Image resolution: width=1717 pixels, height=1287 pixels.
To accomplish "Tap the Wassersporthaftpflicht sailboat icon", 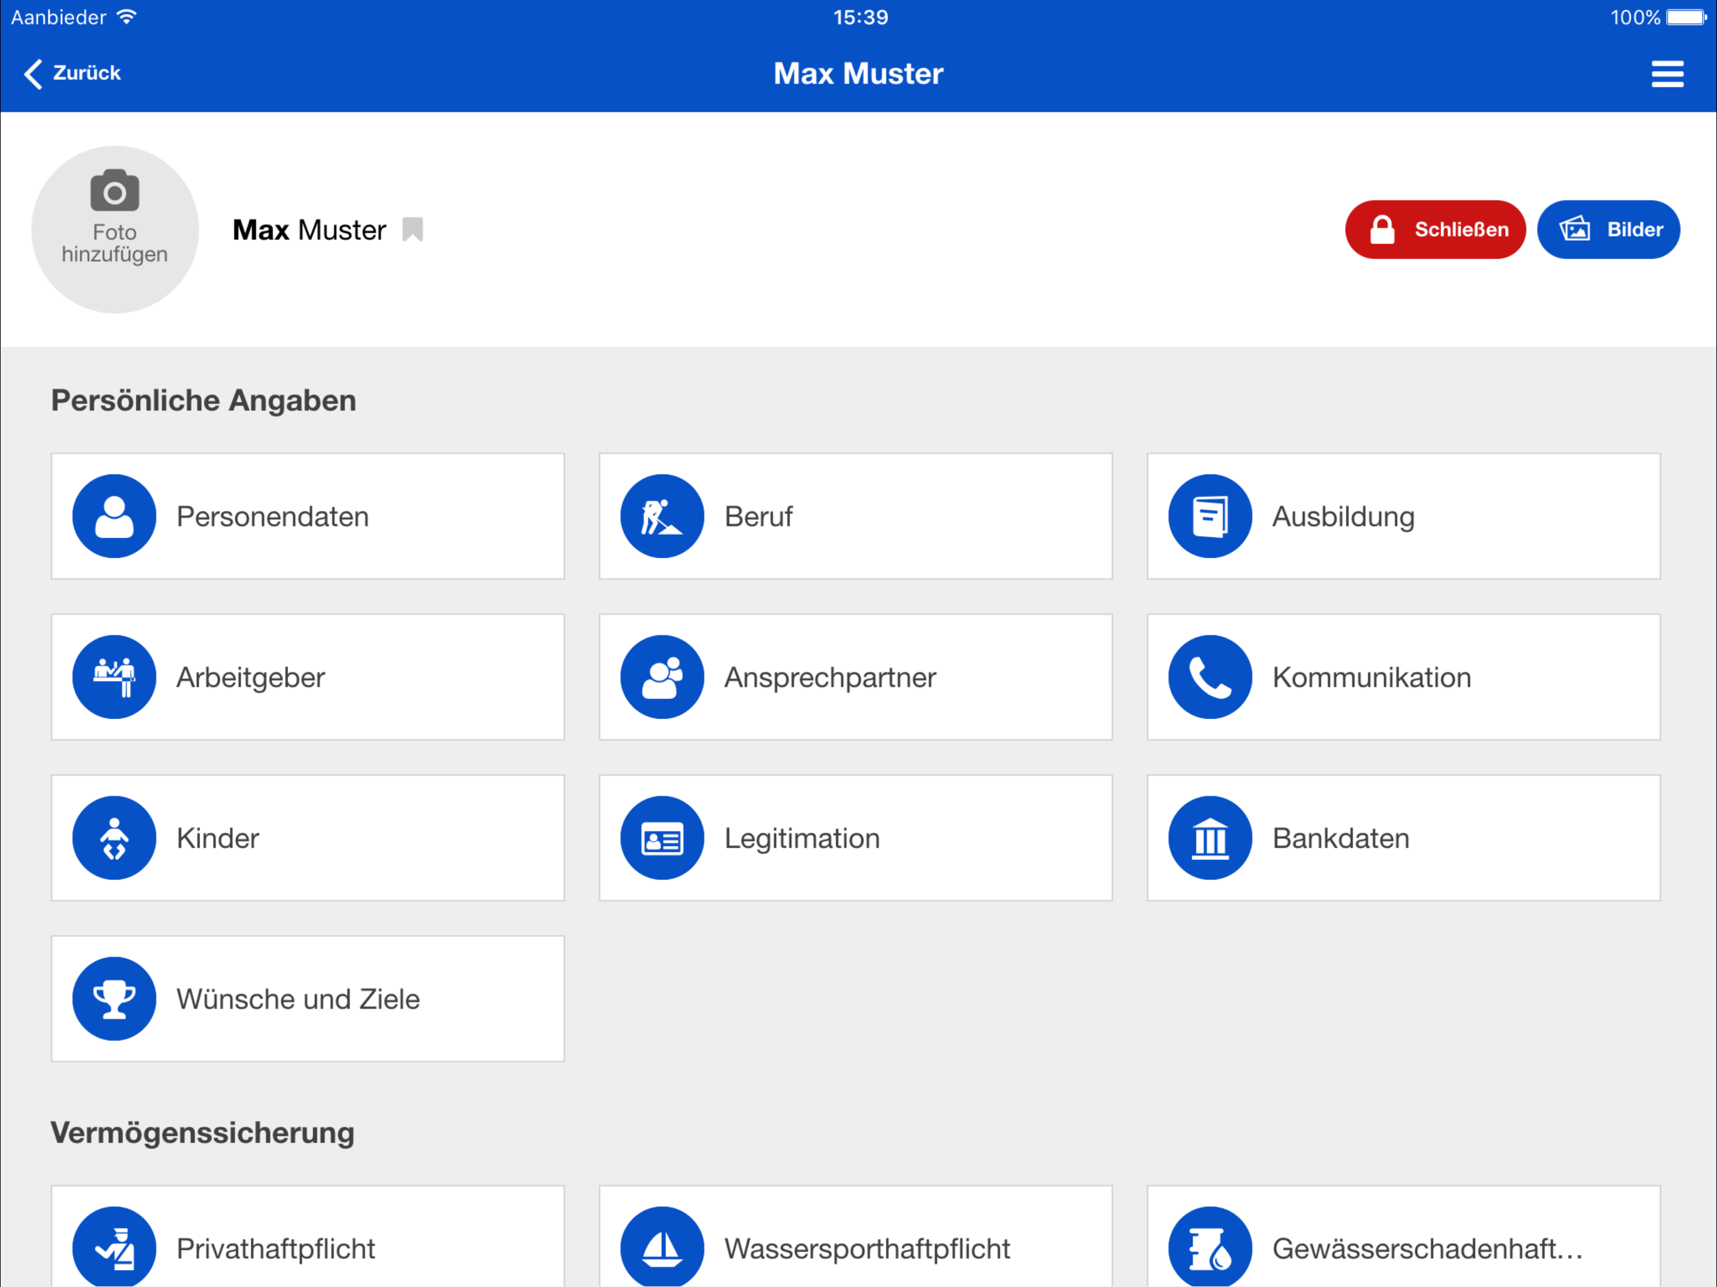I will pyautogui.click(x=661, y=1246).
